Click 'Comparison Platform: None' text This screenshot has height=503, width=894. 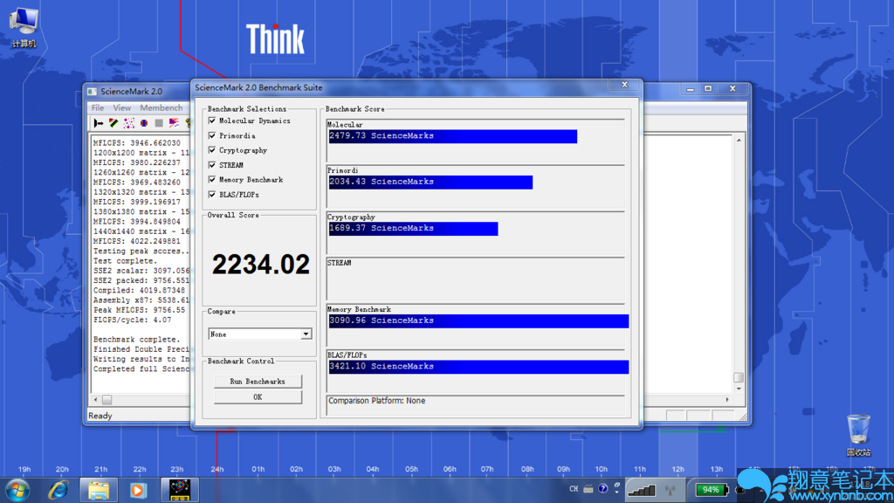click(376, 401)
